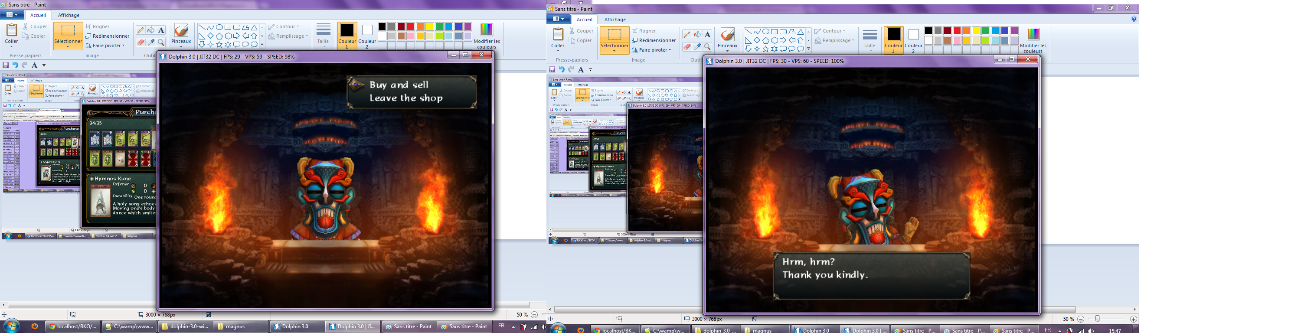
Task: Select the Pencil tool in right Paint window
Action: 687,35
